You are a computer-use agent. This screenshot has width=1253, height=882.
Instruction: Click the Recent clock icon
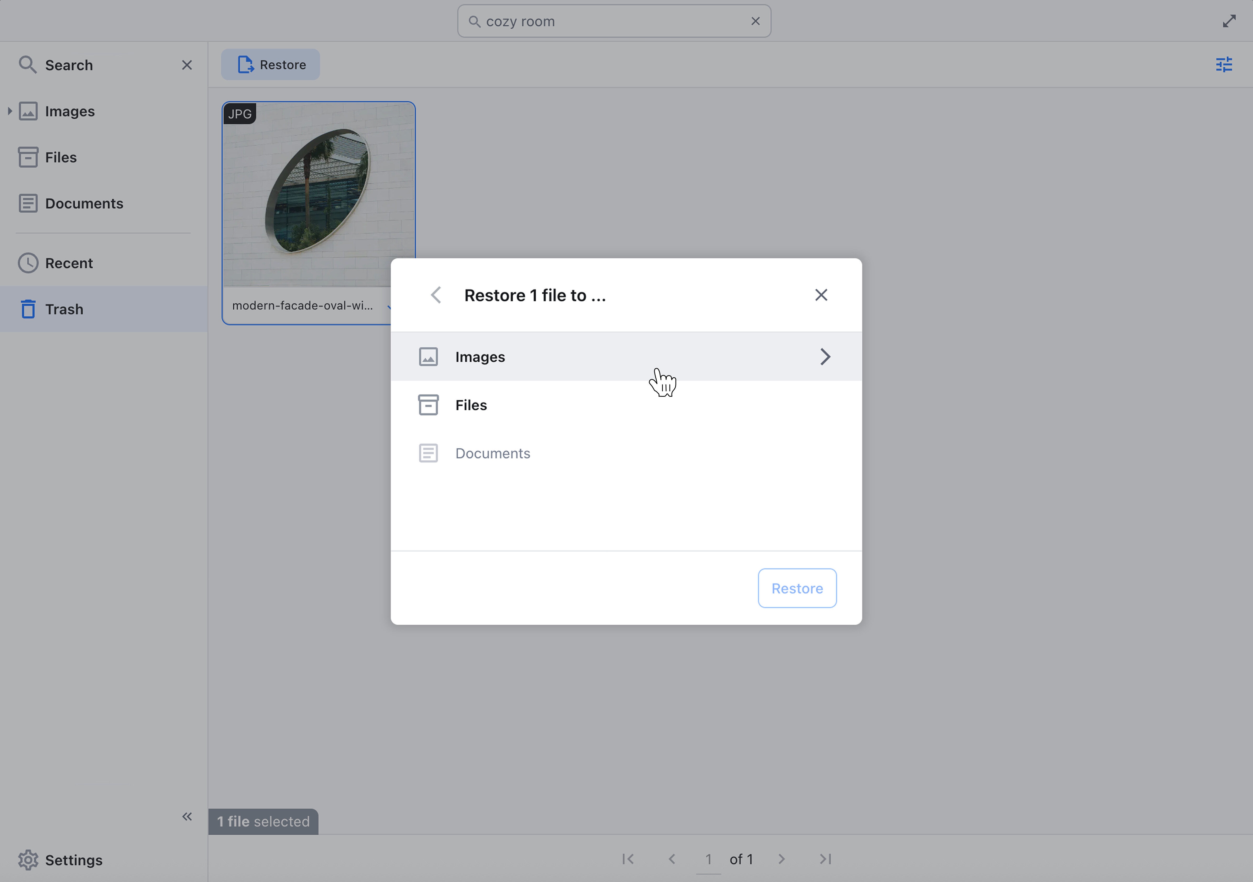point(28,263)
